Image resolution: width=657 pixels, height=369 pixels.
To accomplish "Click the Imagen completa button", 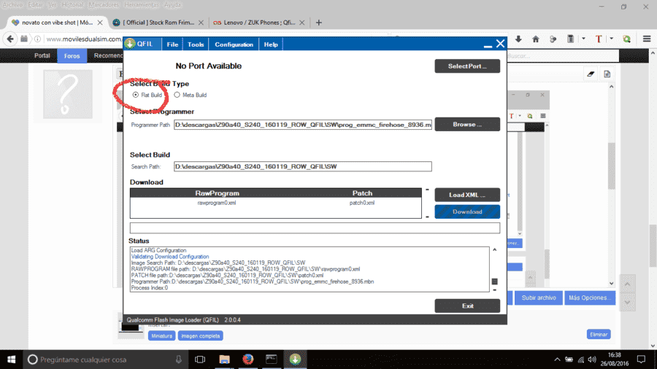I will pyautogui.click(x=200, y=336).
